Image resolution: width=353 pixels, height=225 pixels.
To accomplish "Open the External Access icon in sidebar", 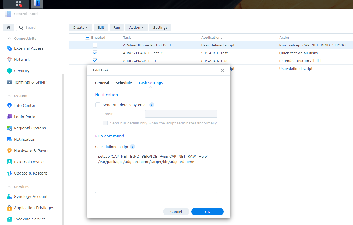I will 9,48.
